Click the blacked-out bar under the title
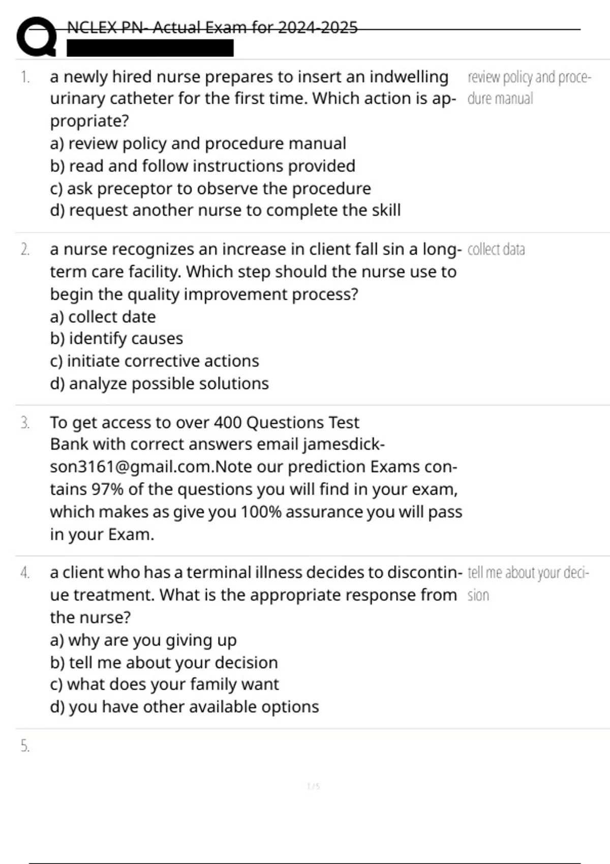The height and width of the screenshot is (864, 610). 150,48
